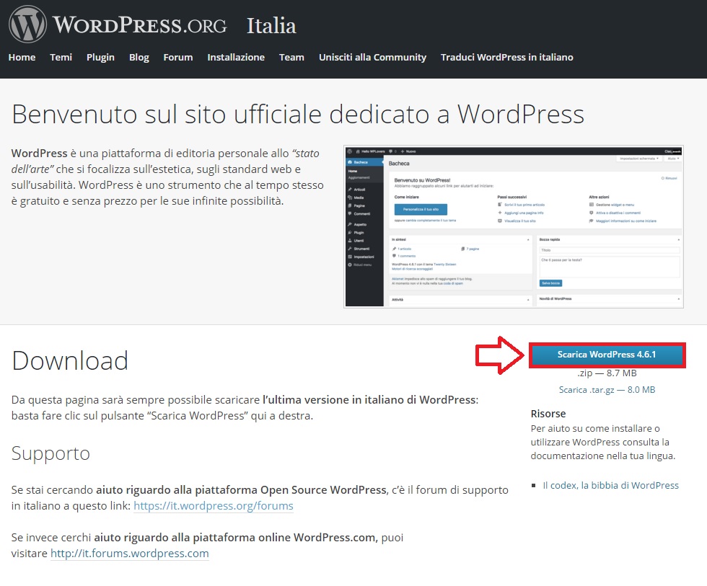
Task: Click the Italia site title
Action: (271, 26)
